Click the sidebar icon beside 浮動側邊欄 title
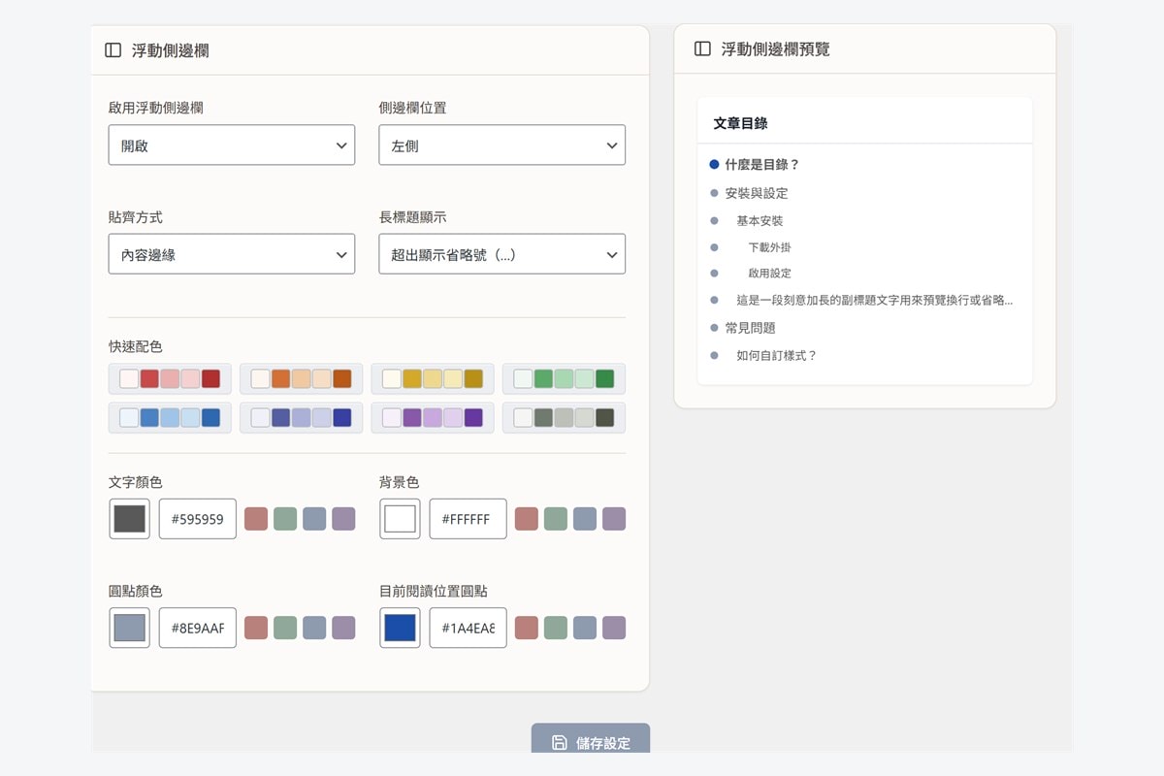This screenshot has height=776, width=1164. [x=113, y=50]
